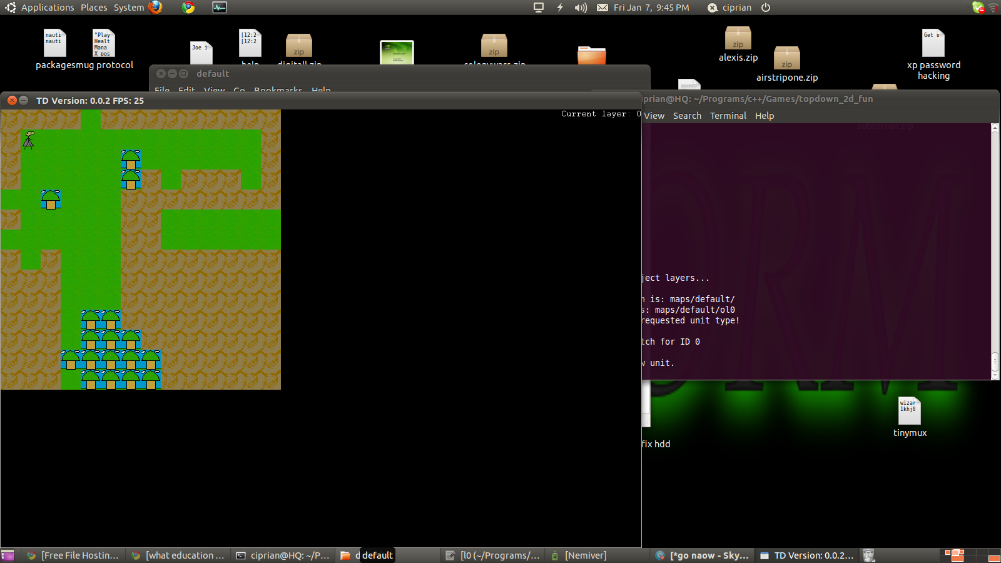Click the default window title bar
The width and height of the screenshot is (1001, 563).
[x=400, y=73]
